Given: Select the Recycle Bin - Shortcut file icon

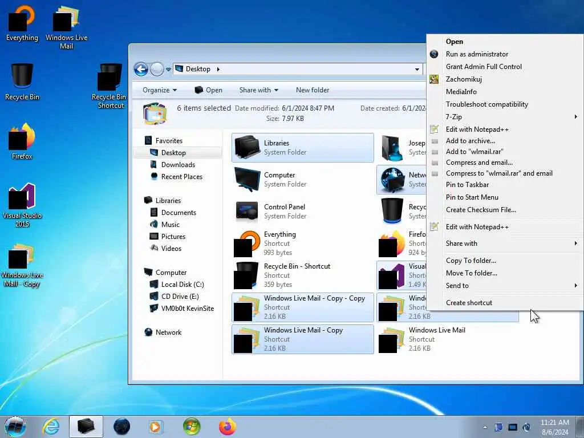Looking at the screenshot, I should [247, 275].
